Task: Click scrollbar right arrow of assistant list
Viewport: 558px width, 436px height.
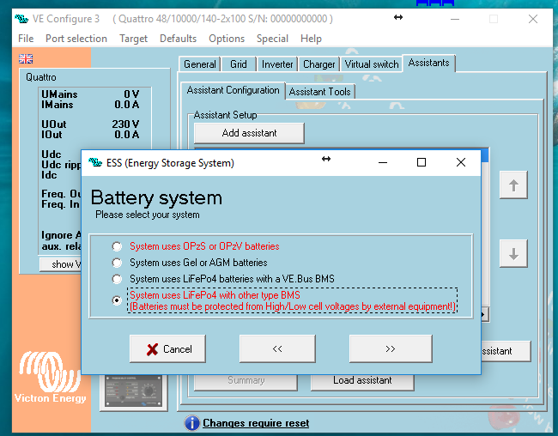Action: click(x=484, y=315)
